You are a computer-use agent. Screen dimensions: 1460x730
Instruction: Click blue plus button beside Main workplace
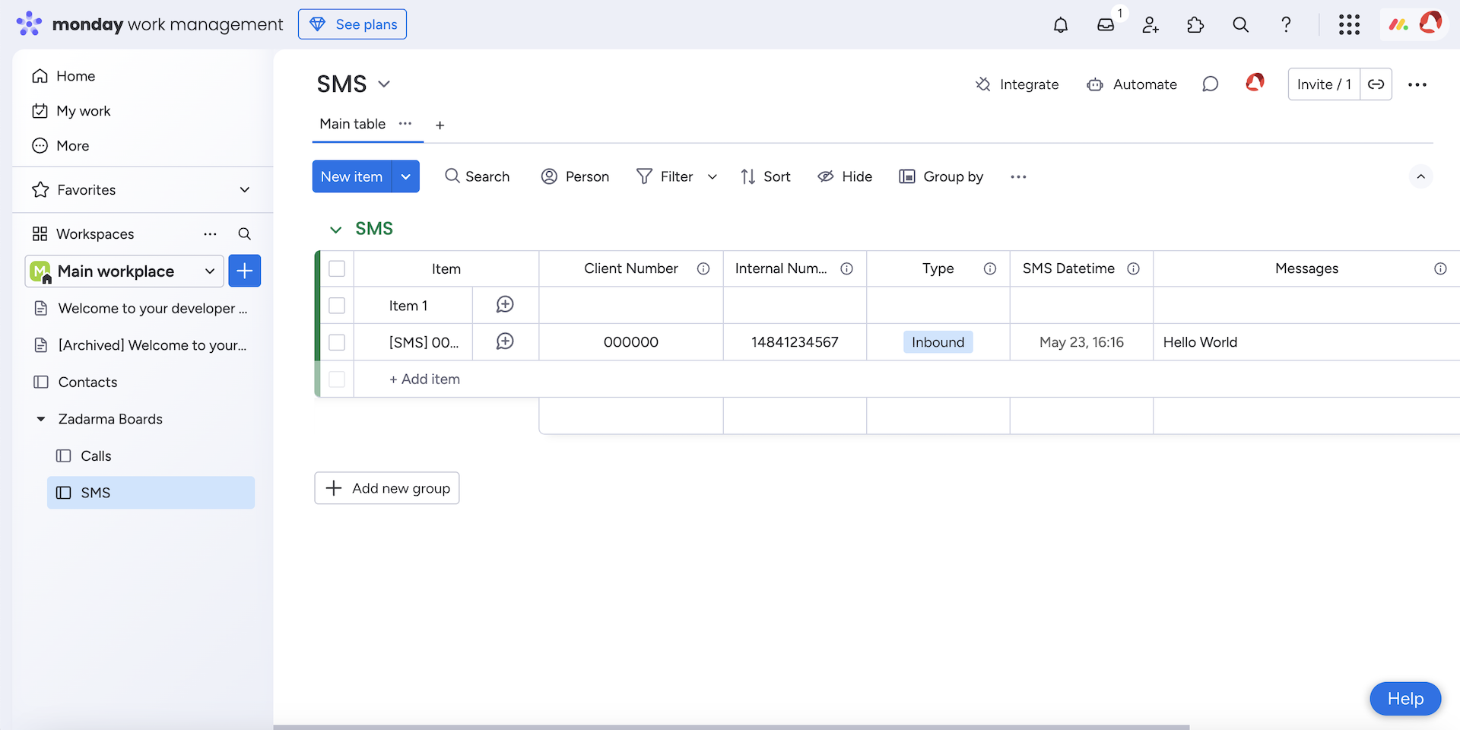coord(245,271)
